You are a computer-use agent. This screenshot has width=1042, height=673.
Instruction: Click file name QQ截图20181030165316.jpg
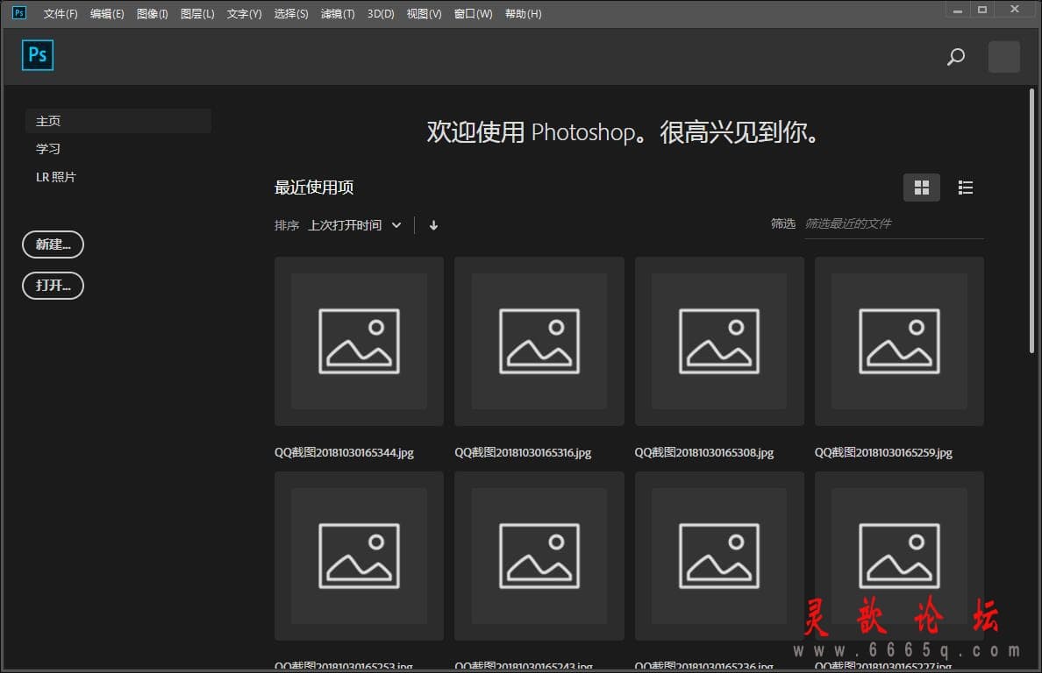[523, 453]
